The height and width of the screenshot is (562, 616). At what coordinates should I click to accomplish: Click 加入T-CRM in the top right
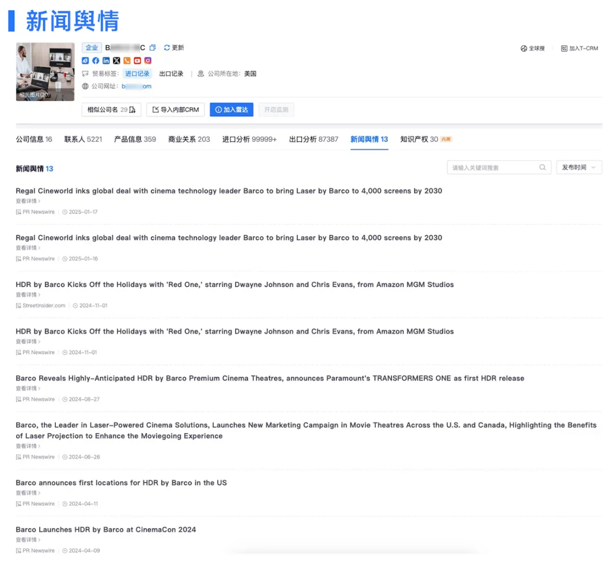coord(579,48)
